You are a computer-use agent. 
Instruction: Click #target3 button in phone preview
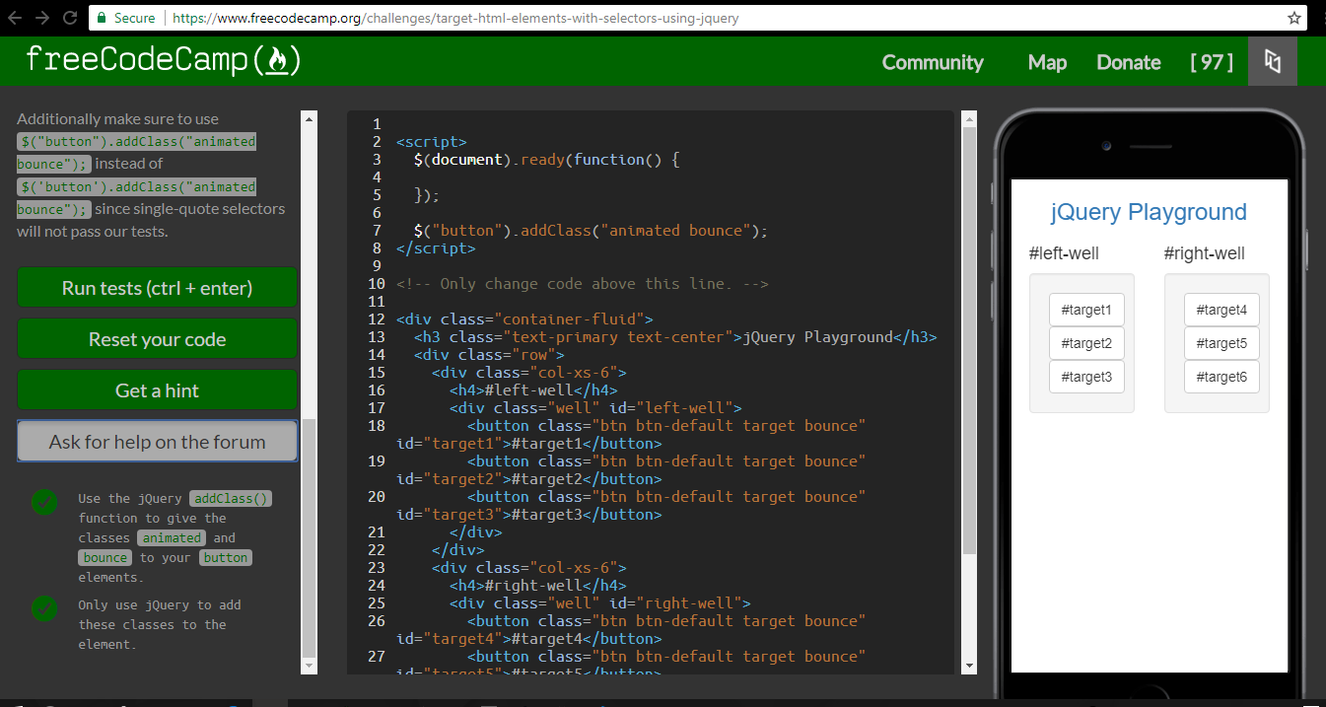point(1086,377)
